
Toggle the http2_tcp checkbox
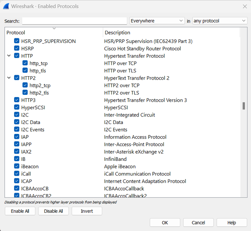[25, 85]
